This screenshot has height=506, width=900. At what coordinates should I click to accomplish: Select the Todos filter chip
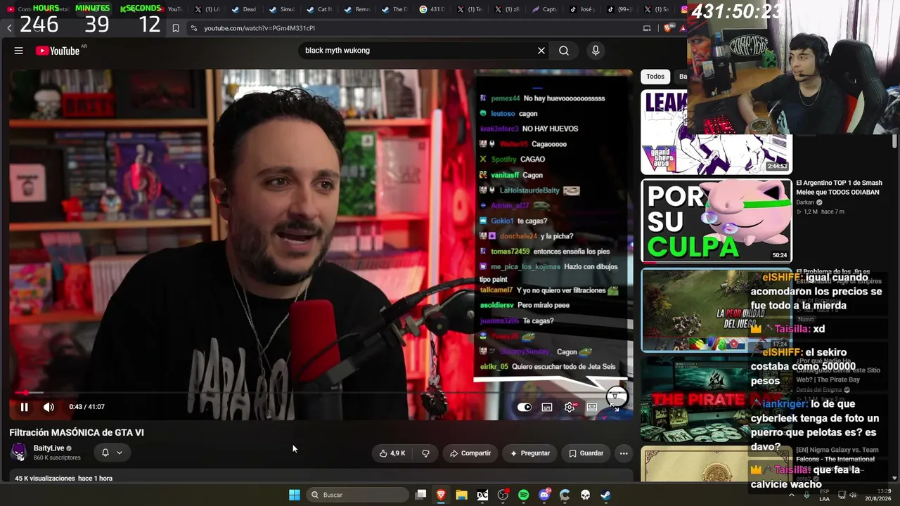(x=655, y=77)
